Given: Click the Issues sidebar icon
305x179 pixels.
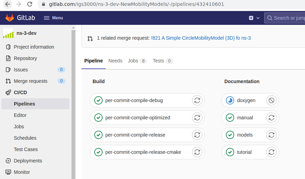Looking at the screenshot, I should pos(8,70).
